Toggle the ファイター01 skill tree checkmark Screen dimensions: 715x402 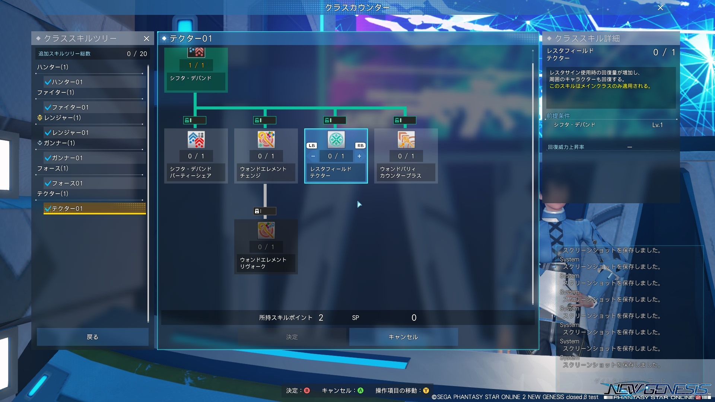48,107
